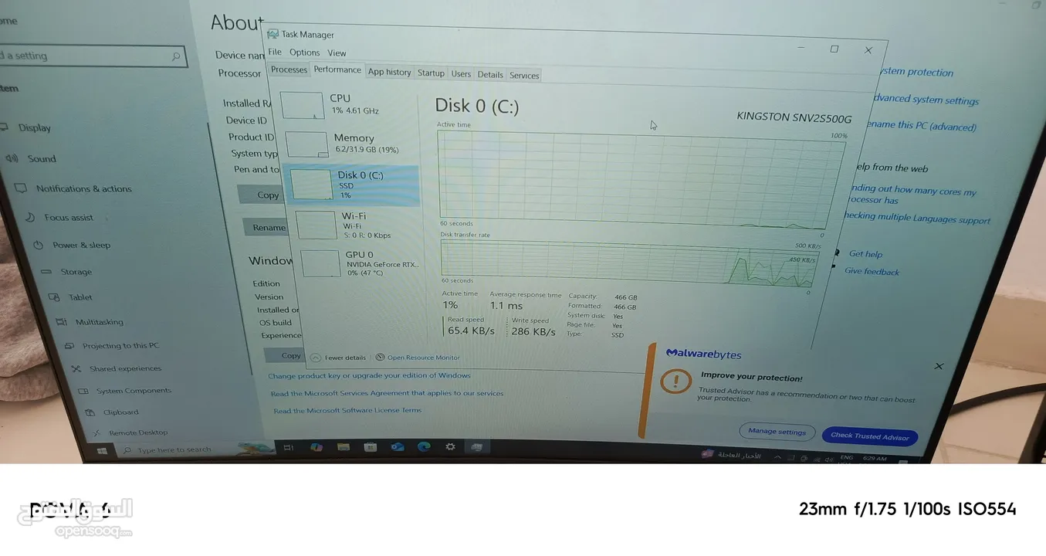Open Clipboard settings via clipboard icon
The height and width of the screenshot is (556, 1046).
[x=90, y=412]
